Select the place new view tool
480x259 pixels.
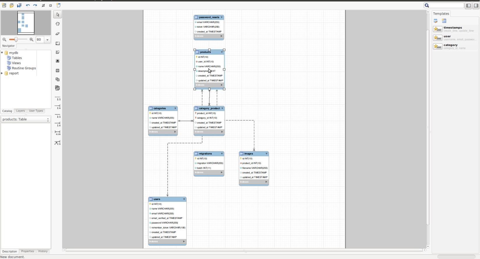point(58,79)
